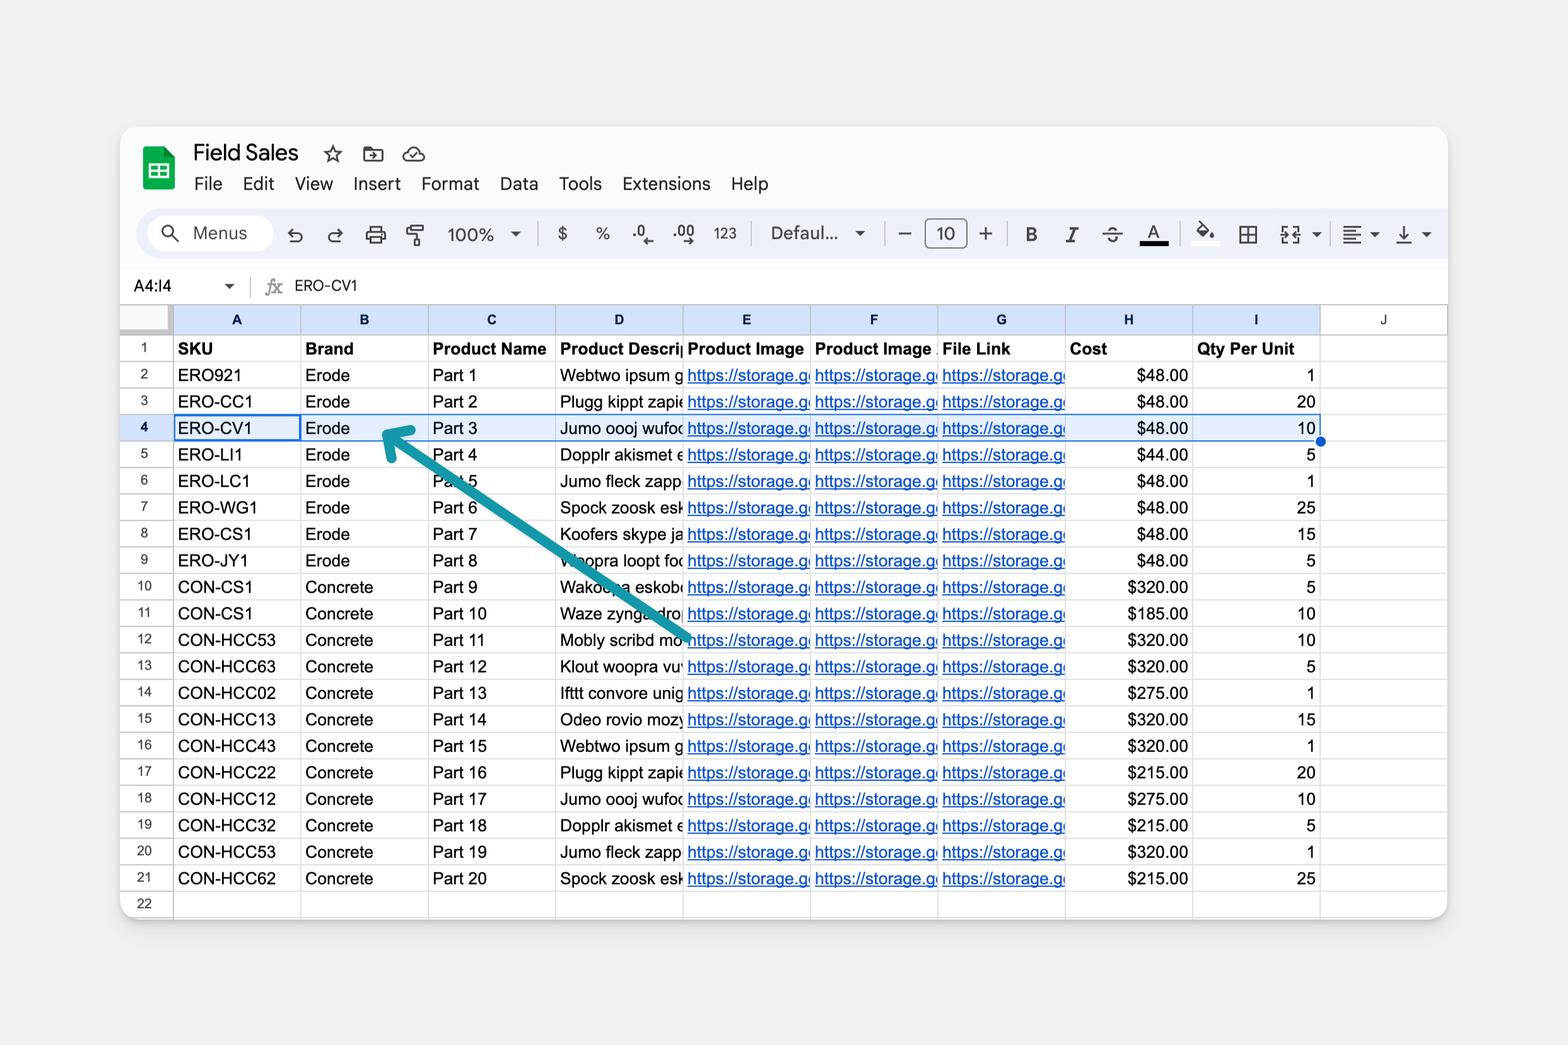
Task: Click the Merge cells icon
Action: click(1290, 235)
